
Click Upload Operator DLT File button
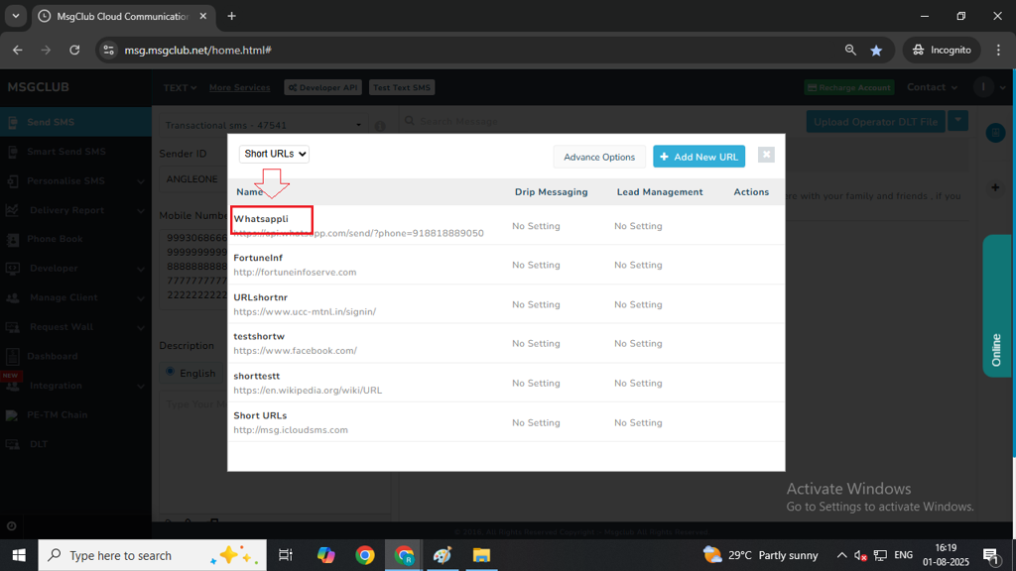(x=875, y=122)
